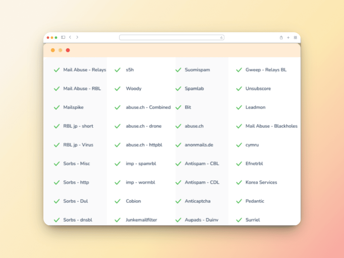The width and height of the screenshot is (344, 258).
Task: Click the yellow dot in the peach header
Action: point(60,50)
